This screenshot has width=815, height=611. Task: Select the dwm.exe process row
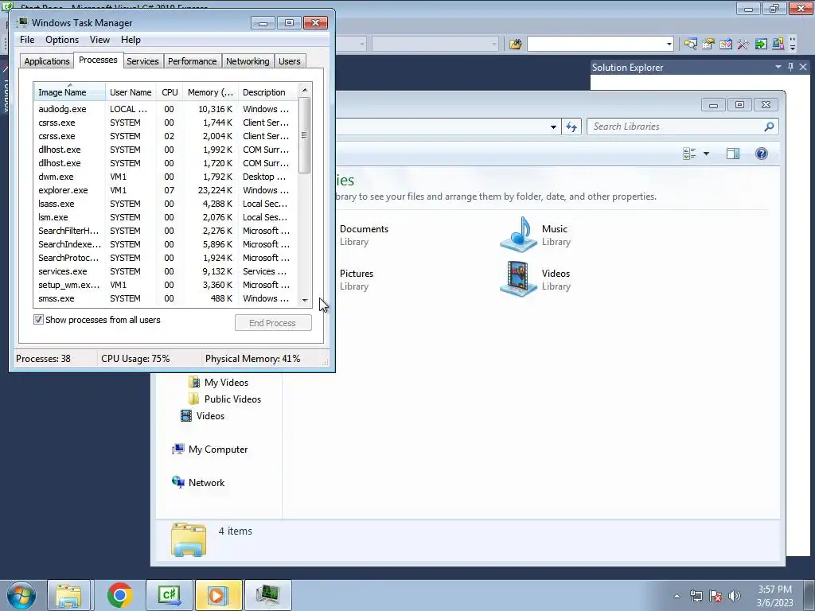[166, 177]
